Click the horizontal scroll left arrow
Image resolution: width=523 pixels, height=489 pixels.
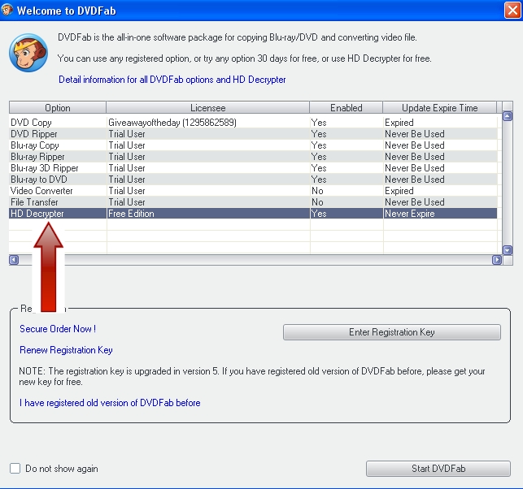pos(14,260)
